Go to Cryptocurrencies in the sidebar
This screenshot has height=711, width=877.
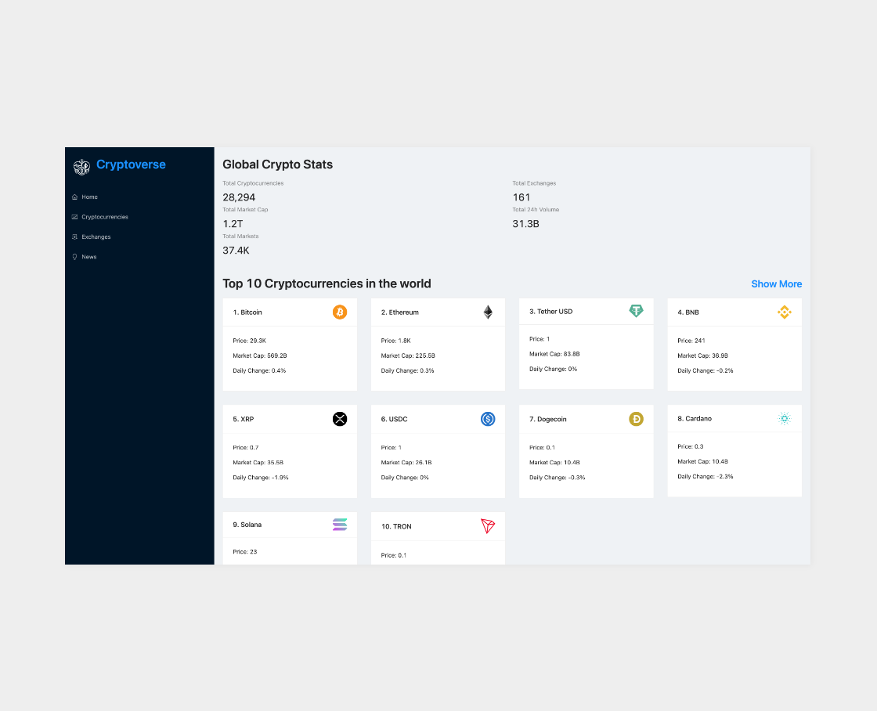[104, 217]
